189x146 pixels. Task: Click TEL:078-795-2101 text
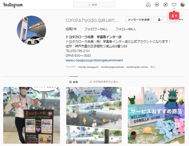click(78, 51)
